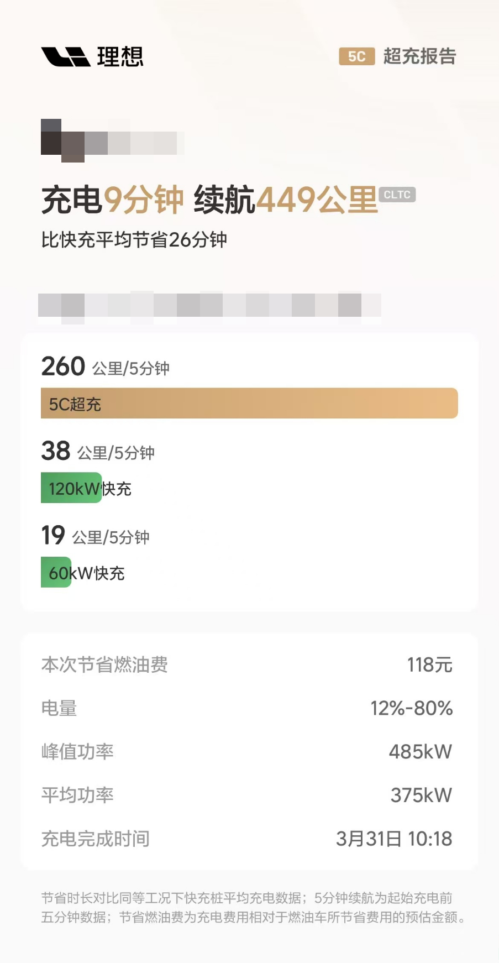499x963 pixels.
Task: Expand the 充电完成时间 detail row
Action: coord(249,838)
